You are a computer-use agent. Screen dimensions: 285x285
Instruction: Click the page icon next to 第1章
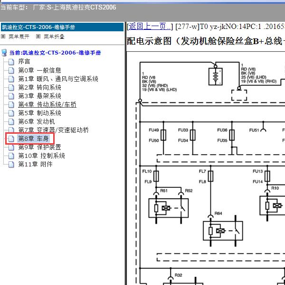click(11, 79)
